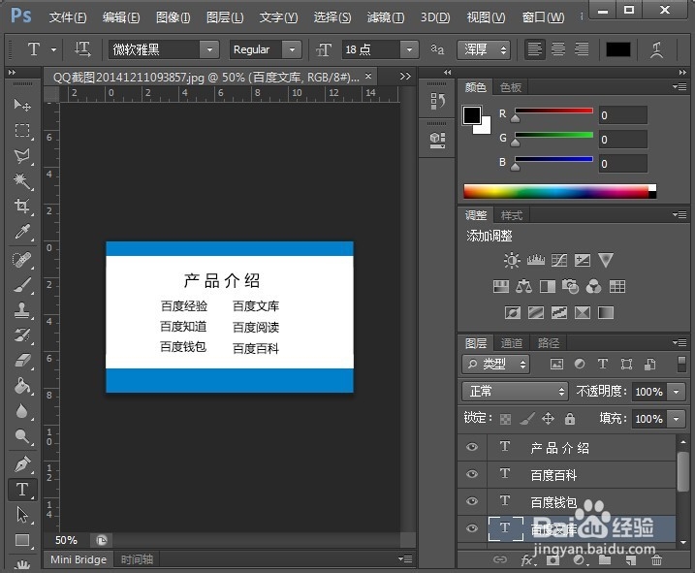
Task: Open the History panel icon
Action: pyautogui.click(x=437, y=102)
